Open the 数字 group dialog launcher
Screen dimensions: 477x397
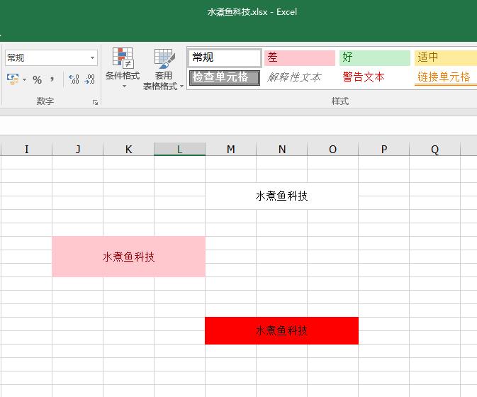[x=95, y=103]
